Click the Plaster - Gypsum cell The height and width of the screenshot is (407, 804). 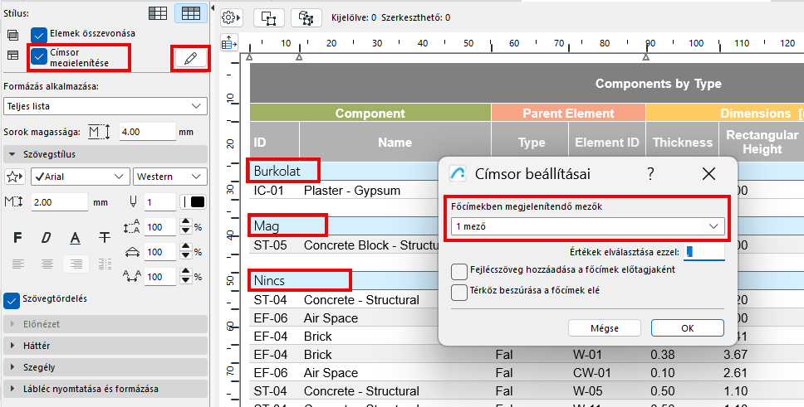pos(352,191)
